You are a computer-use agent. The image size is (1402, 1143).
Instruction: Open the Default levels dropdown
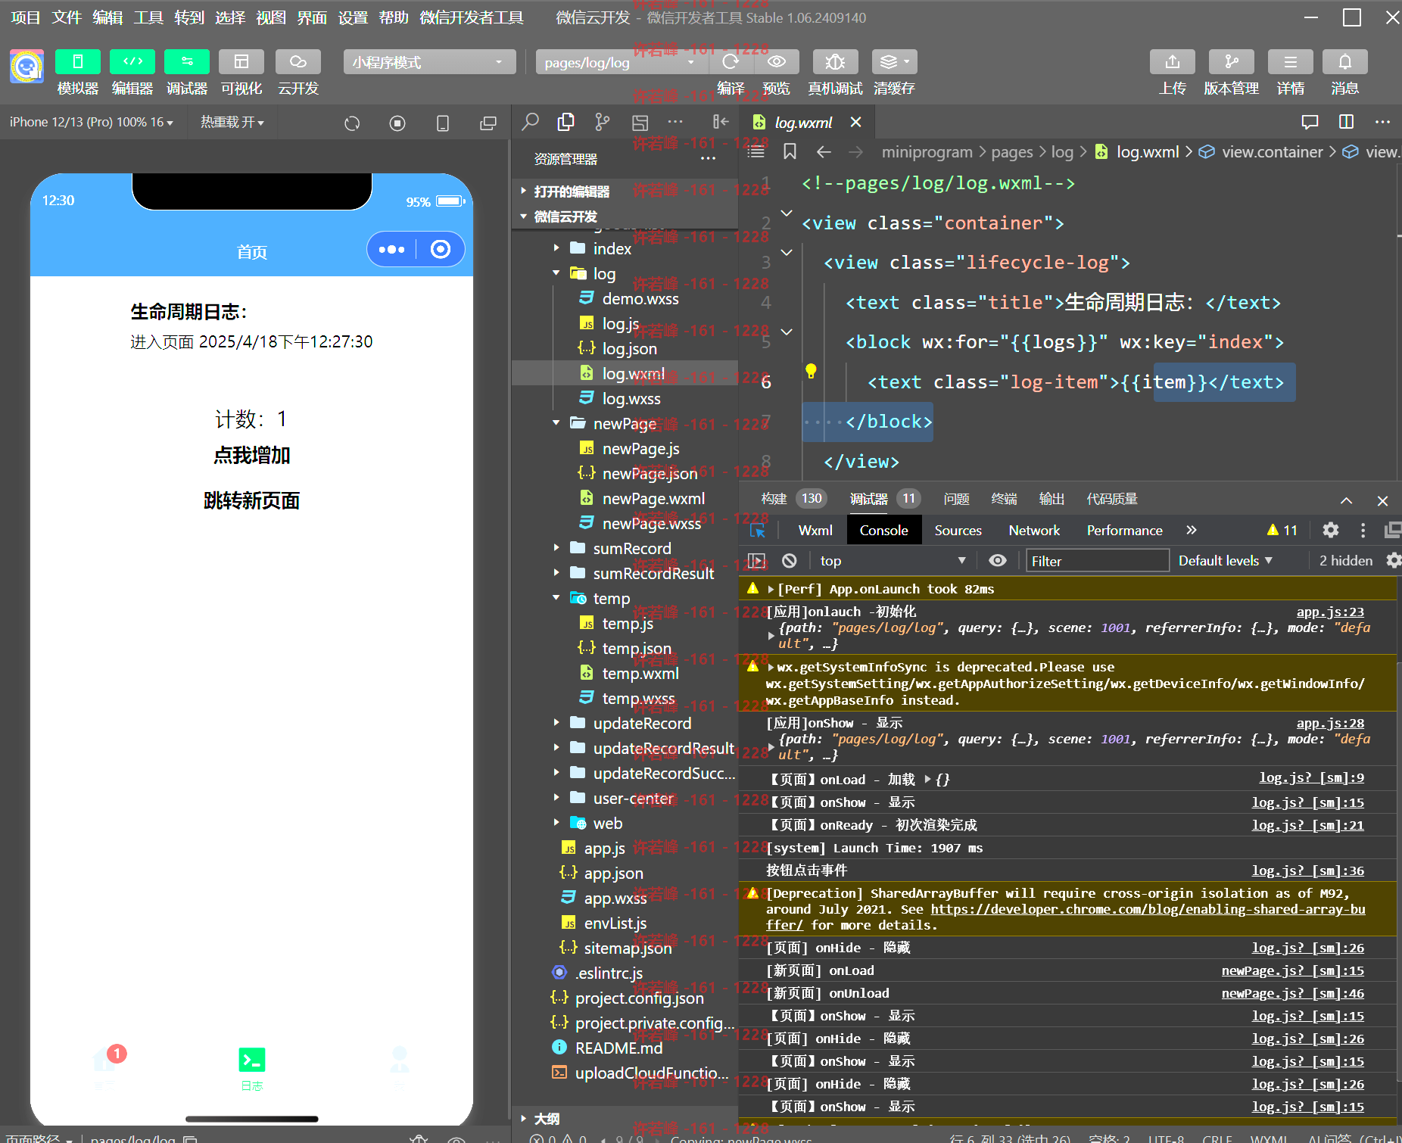point(1226,560)
